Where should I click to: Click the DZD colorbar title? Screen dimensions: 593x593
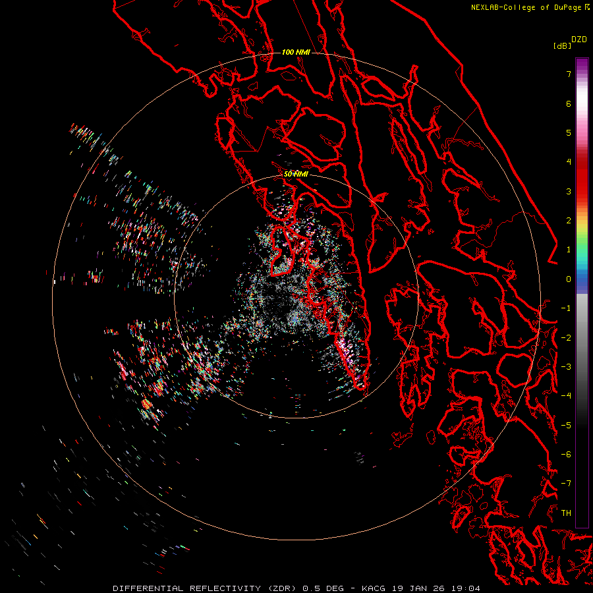pyautogui.click(x=579, y=40)
